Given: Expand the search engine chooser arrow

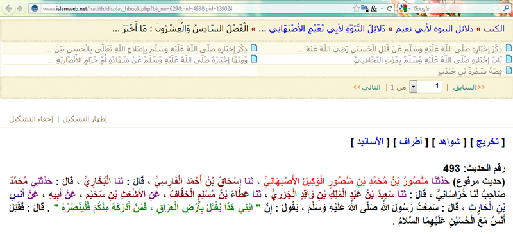Looking at the screenshot, I should (410, 9).
